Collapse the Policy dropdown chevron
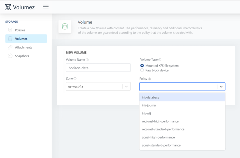Image resolution: width=240 pixels, height=158 pixels. (221, 87)
